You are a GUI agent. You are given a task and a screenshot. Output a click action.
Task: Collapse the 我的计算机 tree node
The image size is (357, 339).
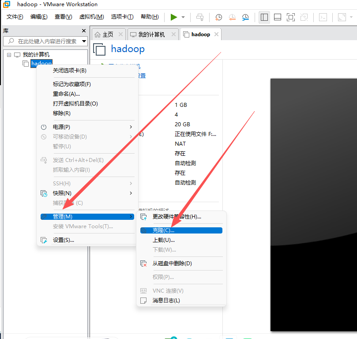pos(9,55)
